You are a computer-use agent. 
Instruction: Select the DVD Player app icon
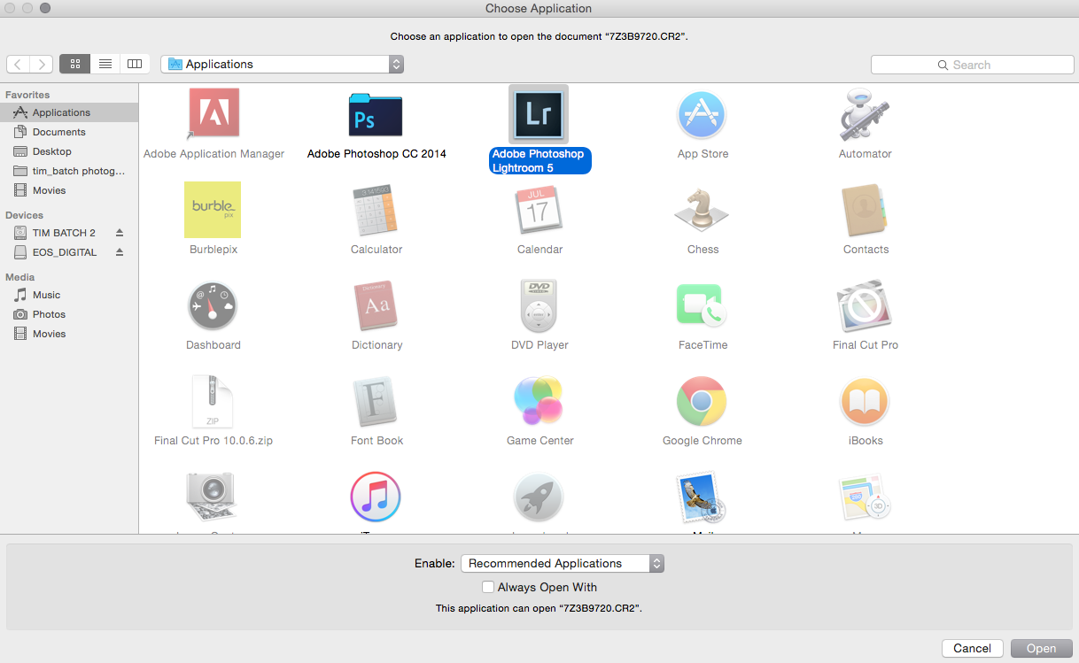point(539,305)
